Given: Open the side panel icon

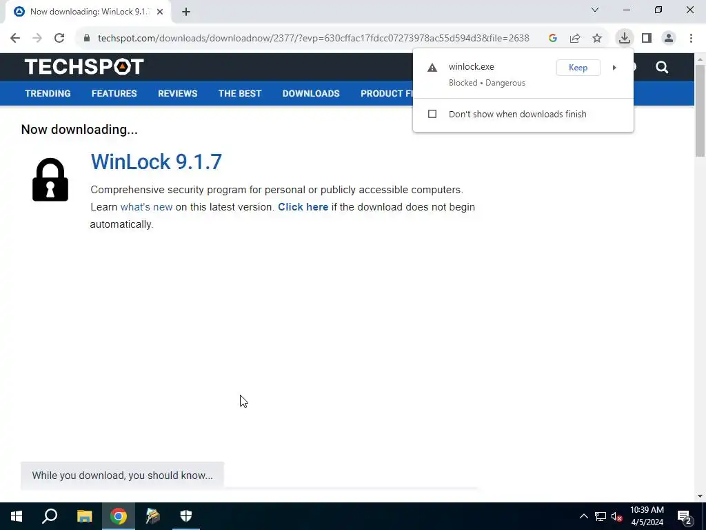Looking at the screenshot, I should pos(647,39).
